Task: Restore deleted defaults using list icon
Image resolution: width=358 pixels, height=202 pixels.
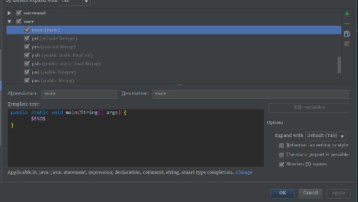Action: (347, 44)
